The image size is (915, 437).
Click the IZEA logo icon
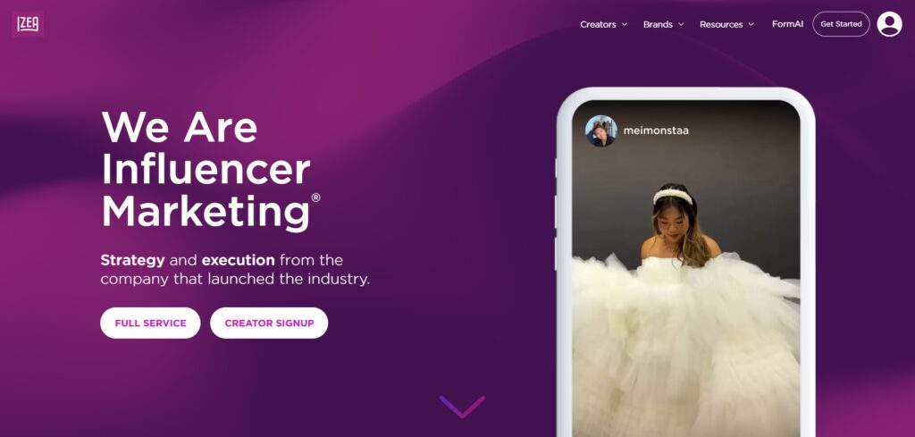[x=28, y=24]
